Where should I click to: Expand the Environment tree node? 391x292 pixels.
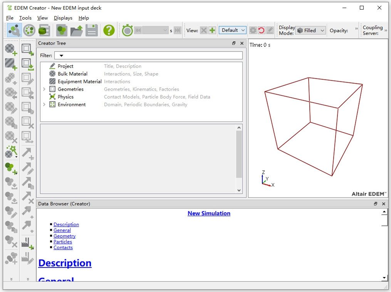tap(44, 105)
